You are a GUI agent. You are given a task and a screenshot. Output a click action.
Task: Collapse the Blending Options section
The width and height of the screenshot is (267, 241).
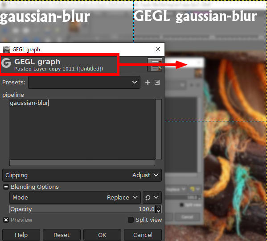[6, 187]
